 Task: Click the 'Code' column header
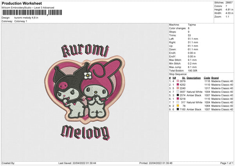click(x=207, y=78)
